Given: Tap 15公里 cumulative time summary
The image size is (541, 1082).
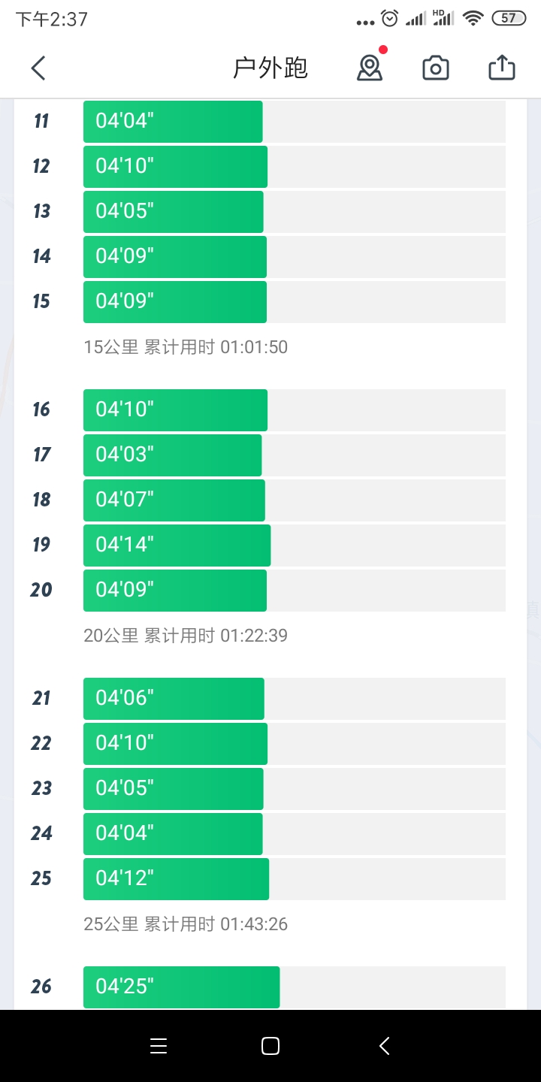Looking at the screenshot, I should tap(186, 347).
